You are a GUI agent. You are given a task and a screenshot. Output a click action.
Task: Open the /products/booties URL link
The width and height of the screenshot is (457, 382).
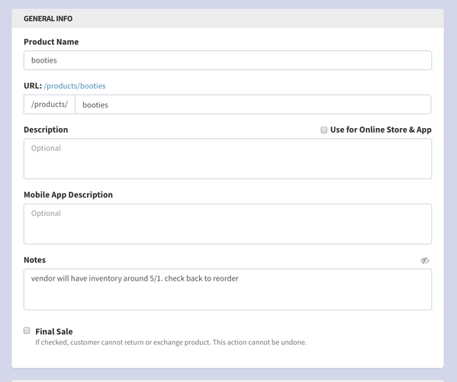[x=75, y=86]
